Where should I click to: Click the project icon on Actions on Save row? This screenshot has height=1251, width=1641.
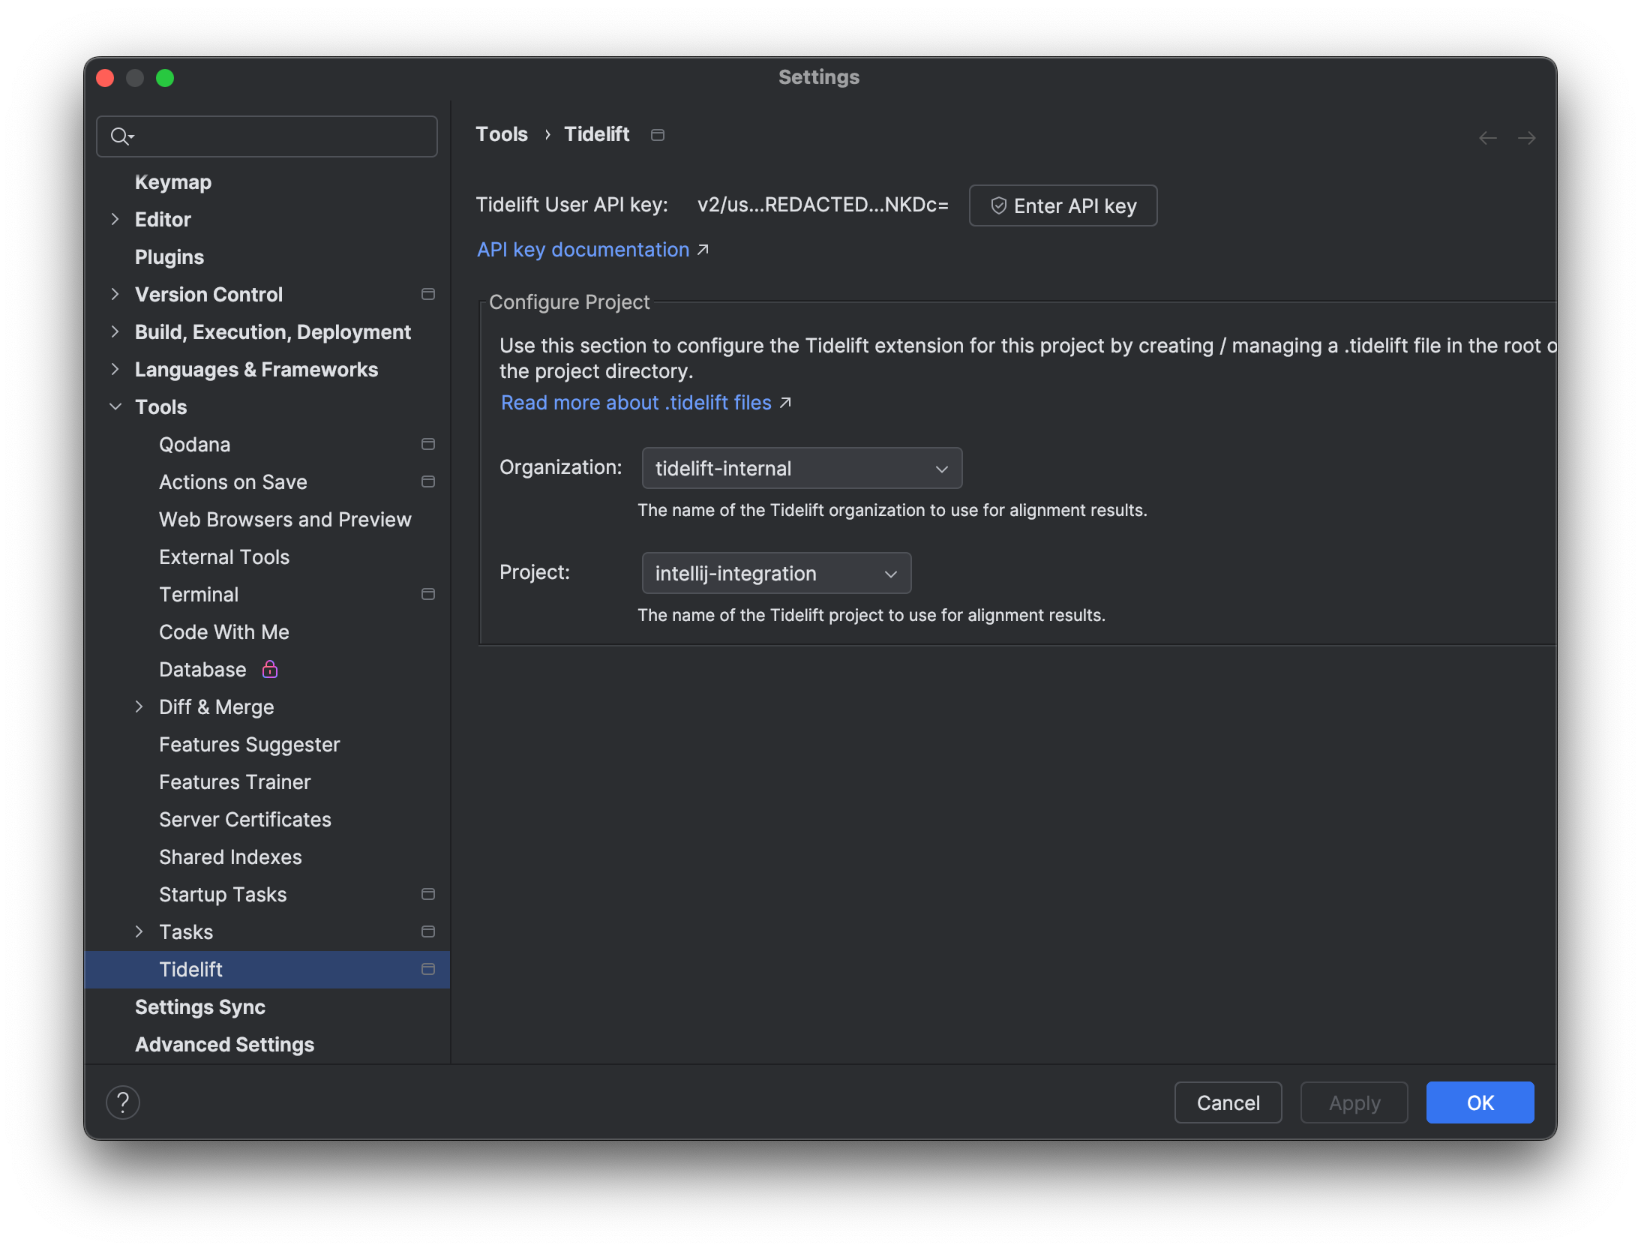(428, 481)
